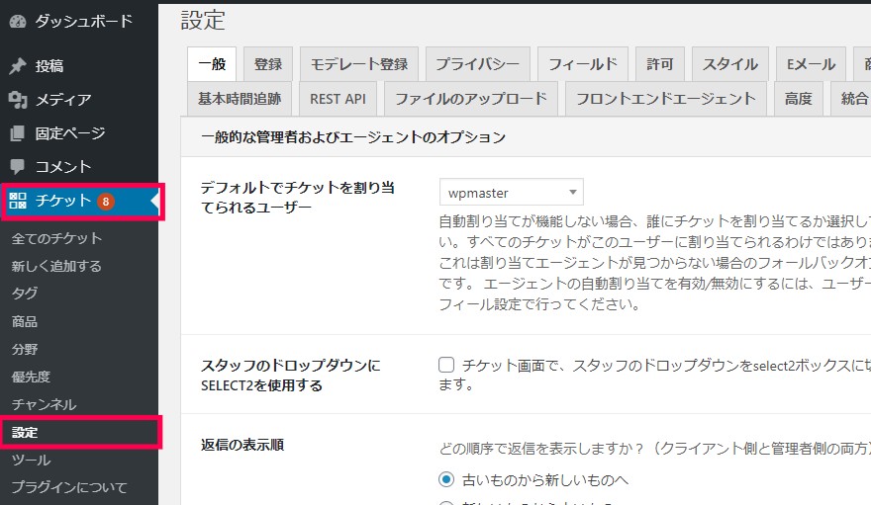
Task: Click the orange 8 notification badge
Action: 106,202
